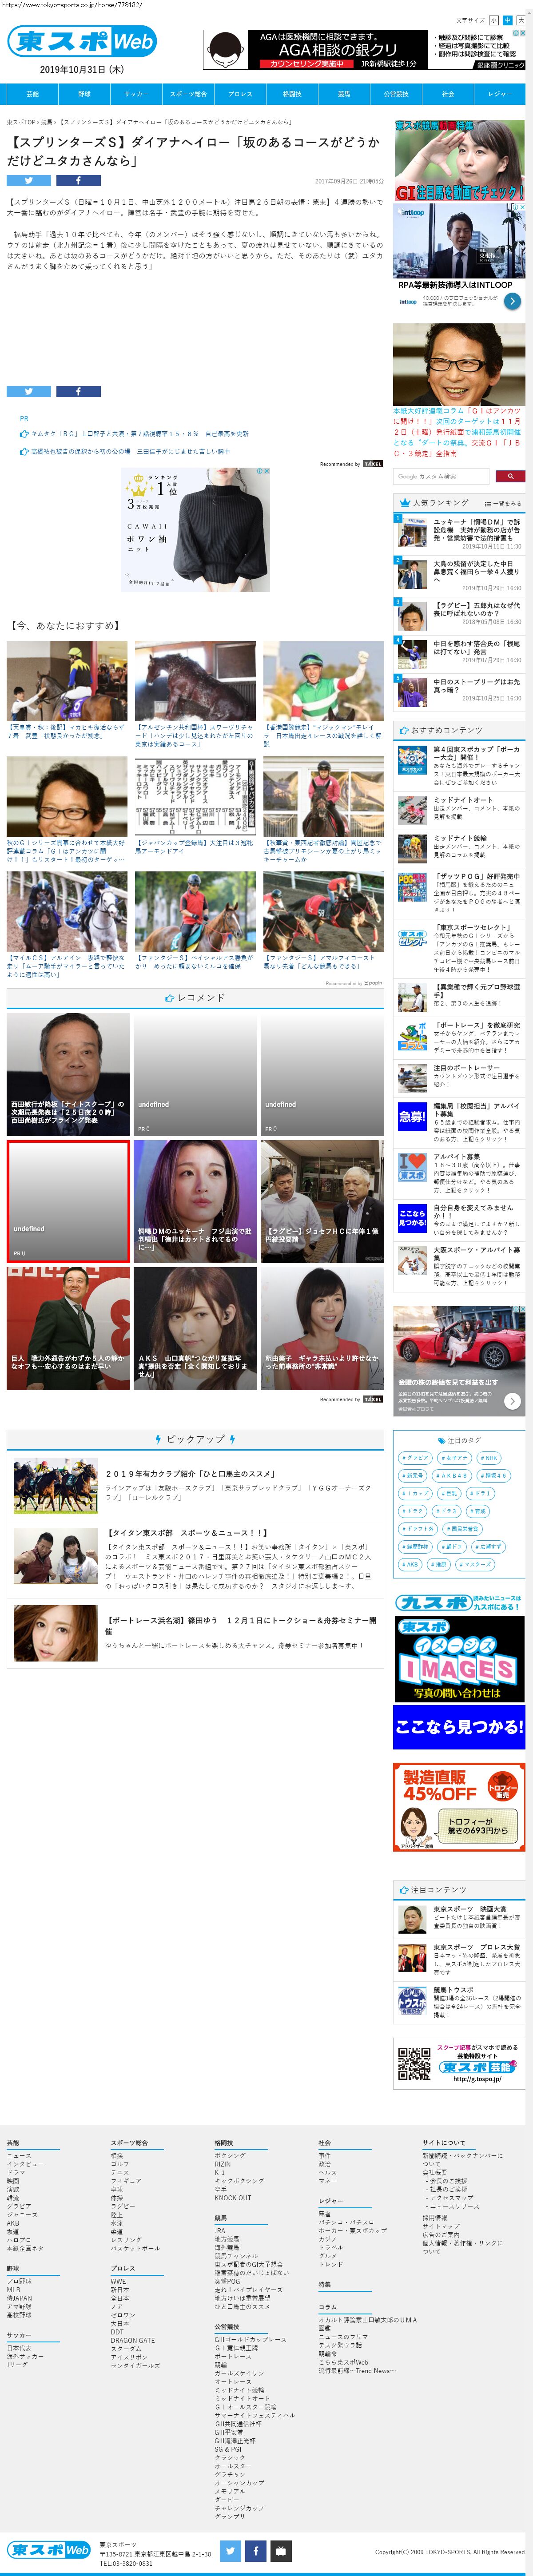
Task: Open the 製造直販 45%OFF ad banner
Action: [459, 1807]
